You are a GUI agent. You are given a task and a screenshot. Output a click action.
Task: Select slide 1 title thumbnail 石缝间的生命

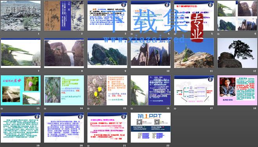pyautogui.click(x=21, y=16)
